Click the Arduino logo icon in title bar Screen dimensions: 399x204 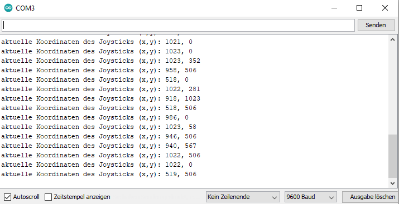pyautogui.click(x=8, y=8)
